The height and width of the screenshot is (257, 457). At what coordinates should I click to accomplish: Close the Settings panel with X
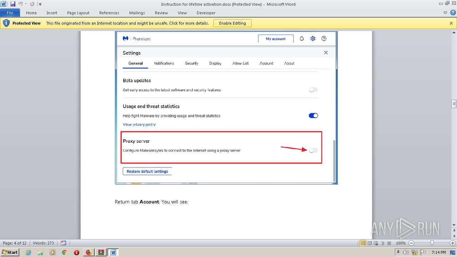[326, 52]
